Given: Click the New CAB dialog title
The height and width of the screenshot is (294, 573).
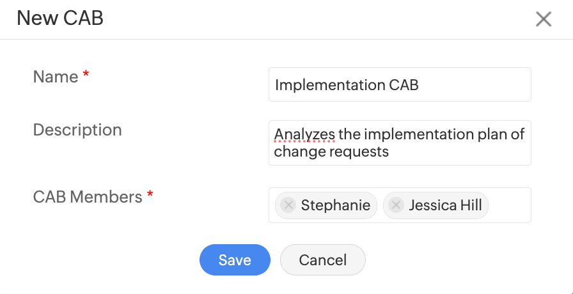Looking at the screenshot, I should pos(60,18).
